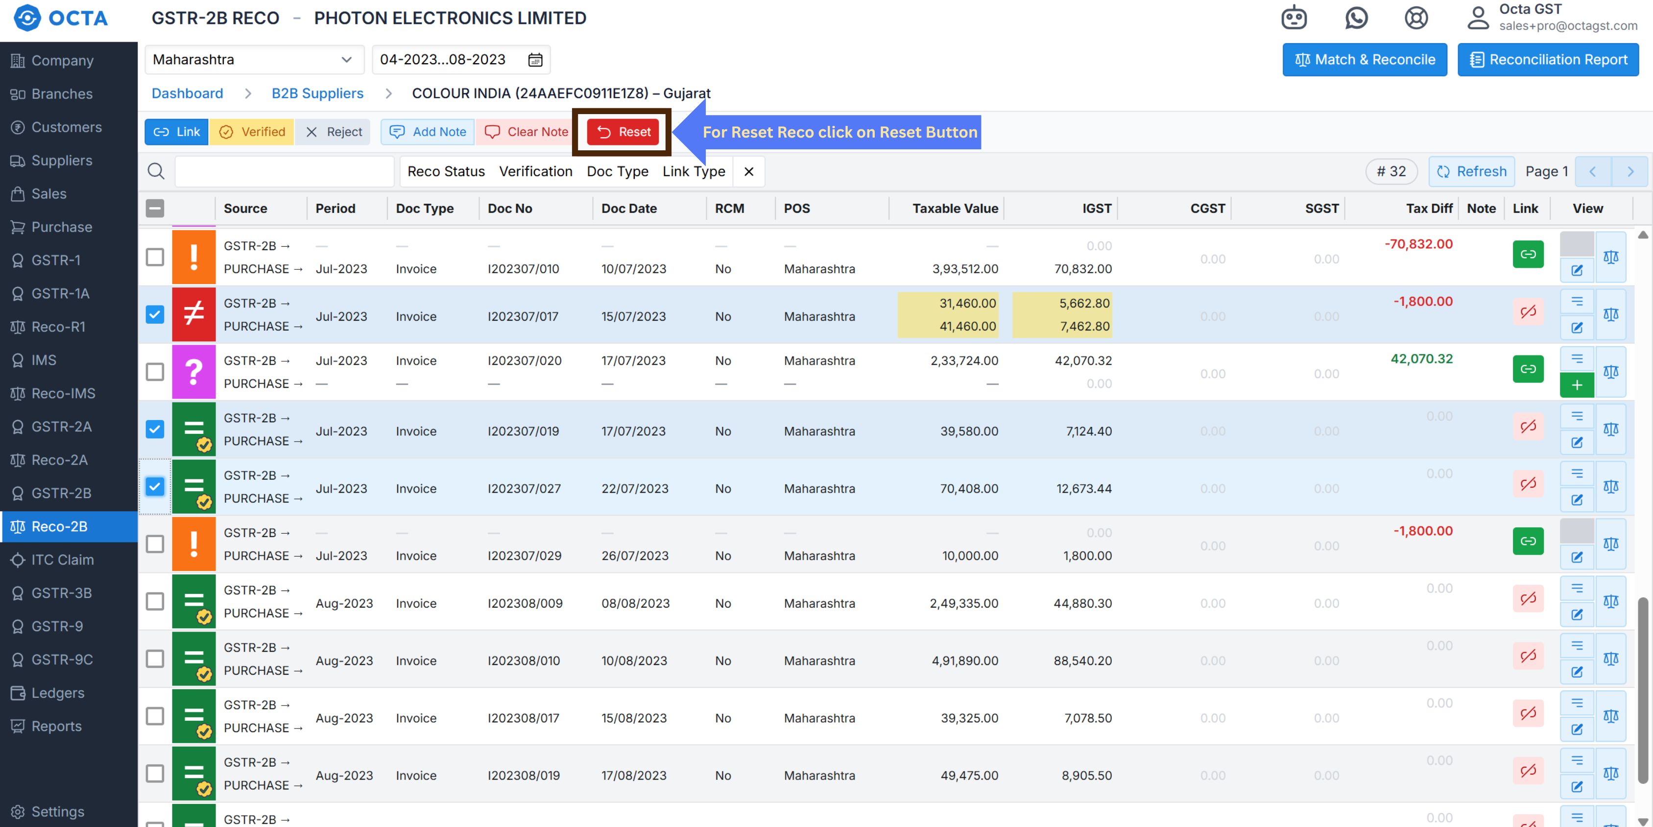The width and height of the screenshot is (1653, 827).
Task: Toggle the select-all header checkbox
Action: click(155, 209)
